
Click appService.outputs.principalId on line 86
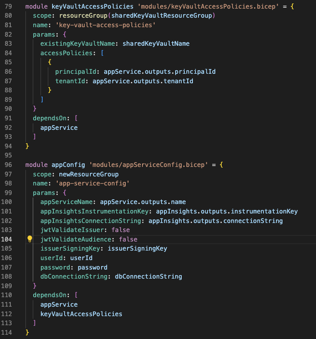(160, 72)
